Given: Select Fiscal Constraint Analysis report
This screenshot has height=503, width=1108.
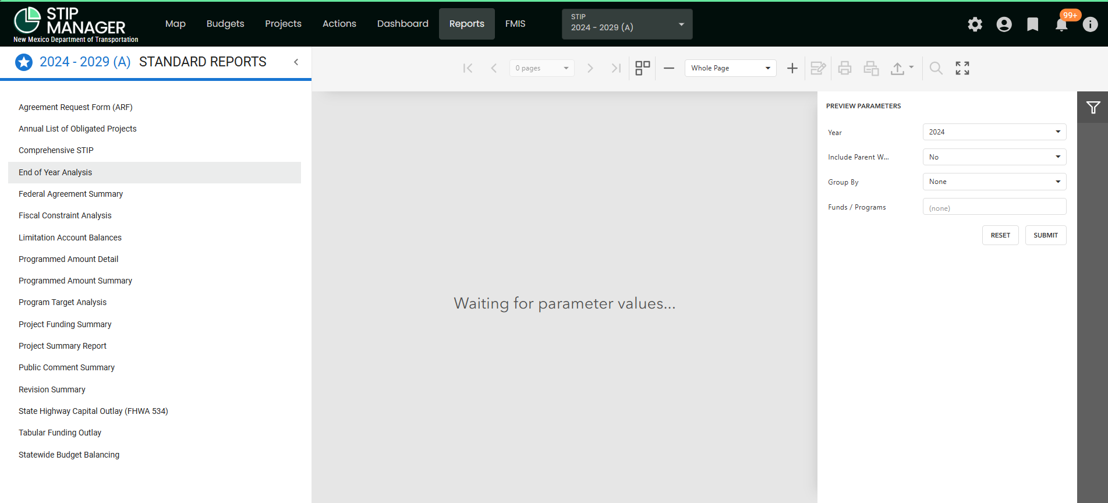Looking at the screenshot, I should click(x=154, y=215).
